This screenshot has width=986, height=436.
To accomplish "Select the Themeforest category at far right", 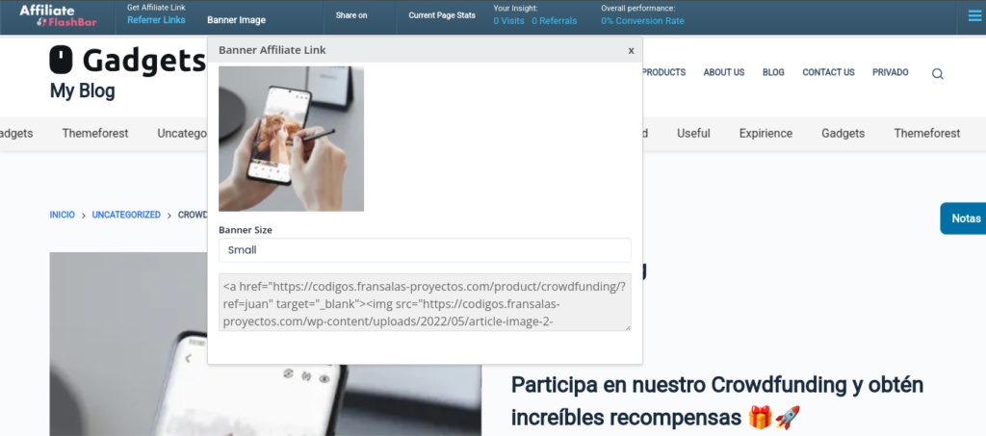I will point(927,133).
